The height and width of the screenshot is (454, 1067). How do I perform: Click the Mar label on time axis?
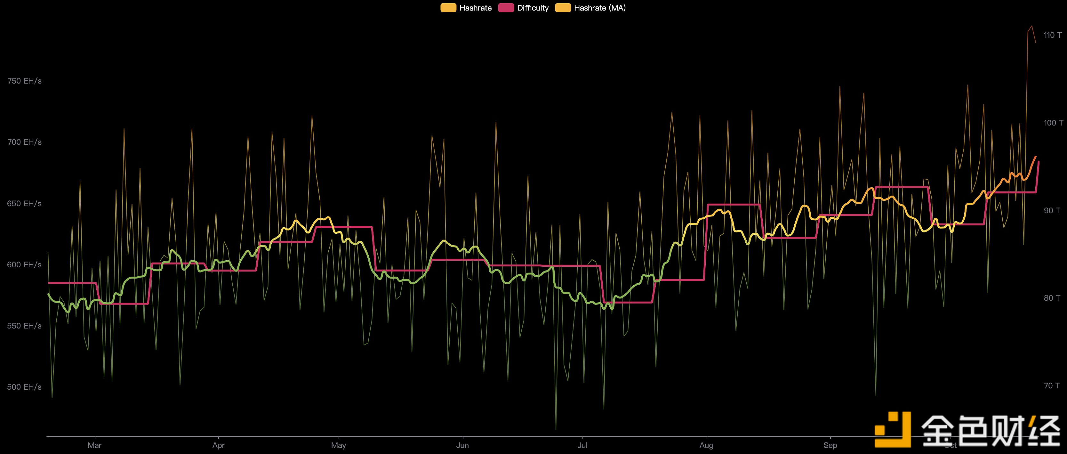[94, 445]
